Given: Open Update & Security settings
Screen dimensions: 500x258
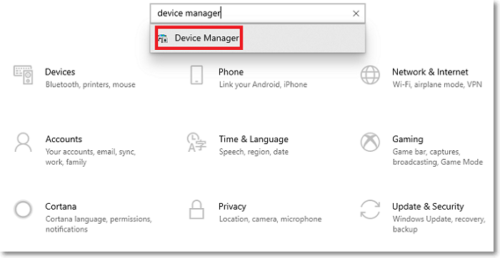Looking at the screenshot, I should click(428, 207).
